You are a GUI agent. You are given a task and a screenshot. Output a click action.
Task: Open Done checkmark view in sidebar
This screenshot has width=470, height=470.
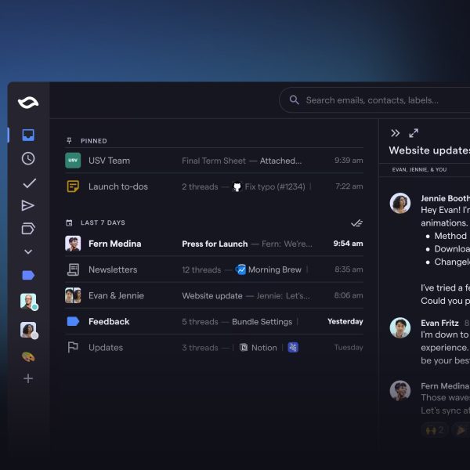(28, 183)
